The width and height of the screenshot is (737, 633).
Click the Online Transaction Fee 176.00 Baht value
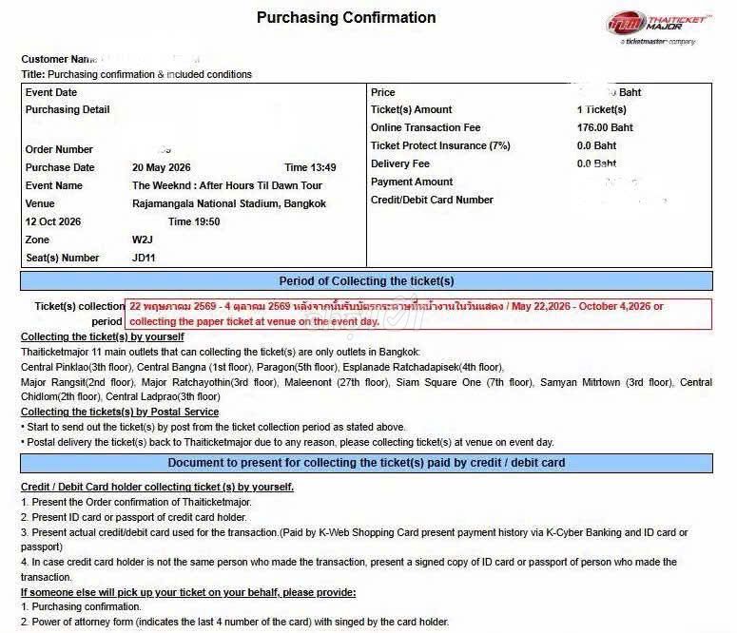click(605, 127)
